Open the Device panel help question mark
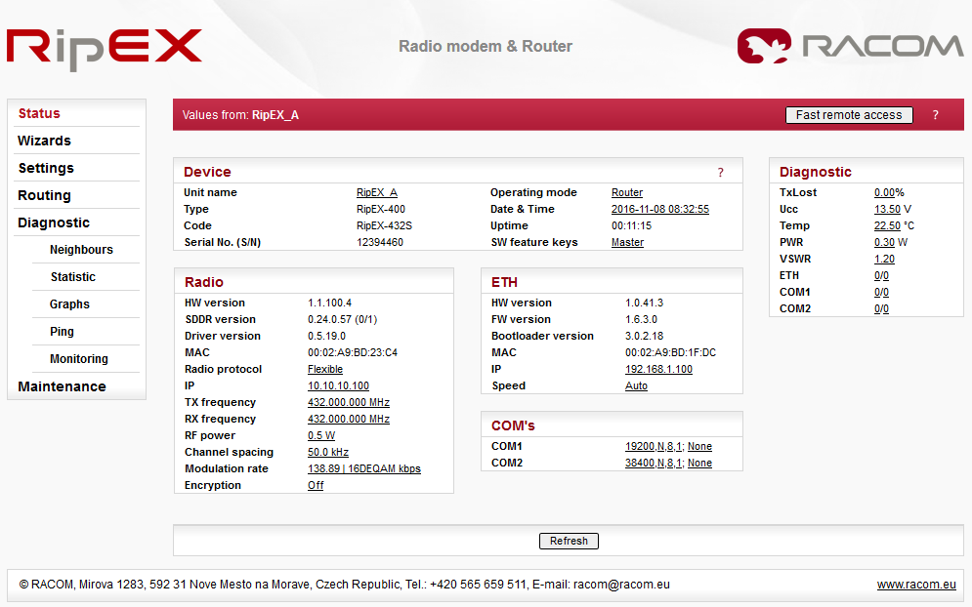This screenshot has width=972, height=607. [720, 173]
